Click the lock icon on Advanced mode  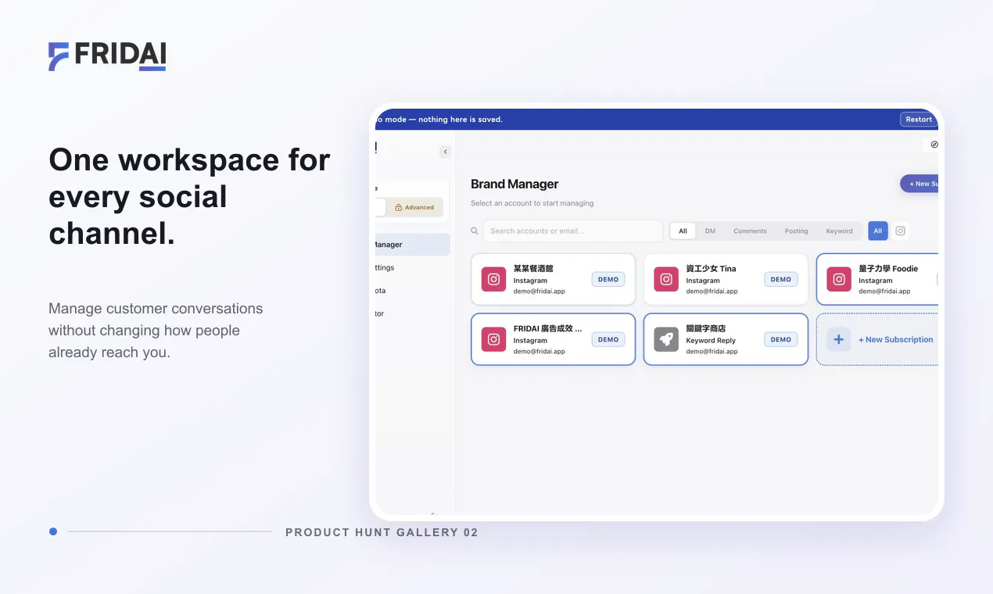pos(399,207)
